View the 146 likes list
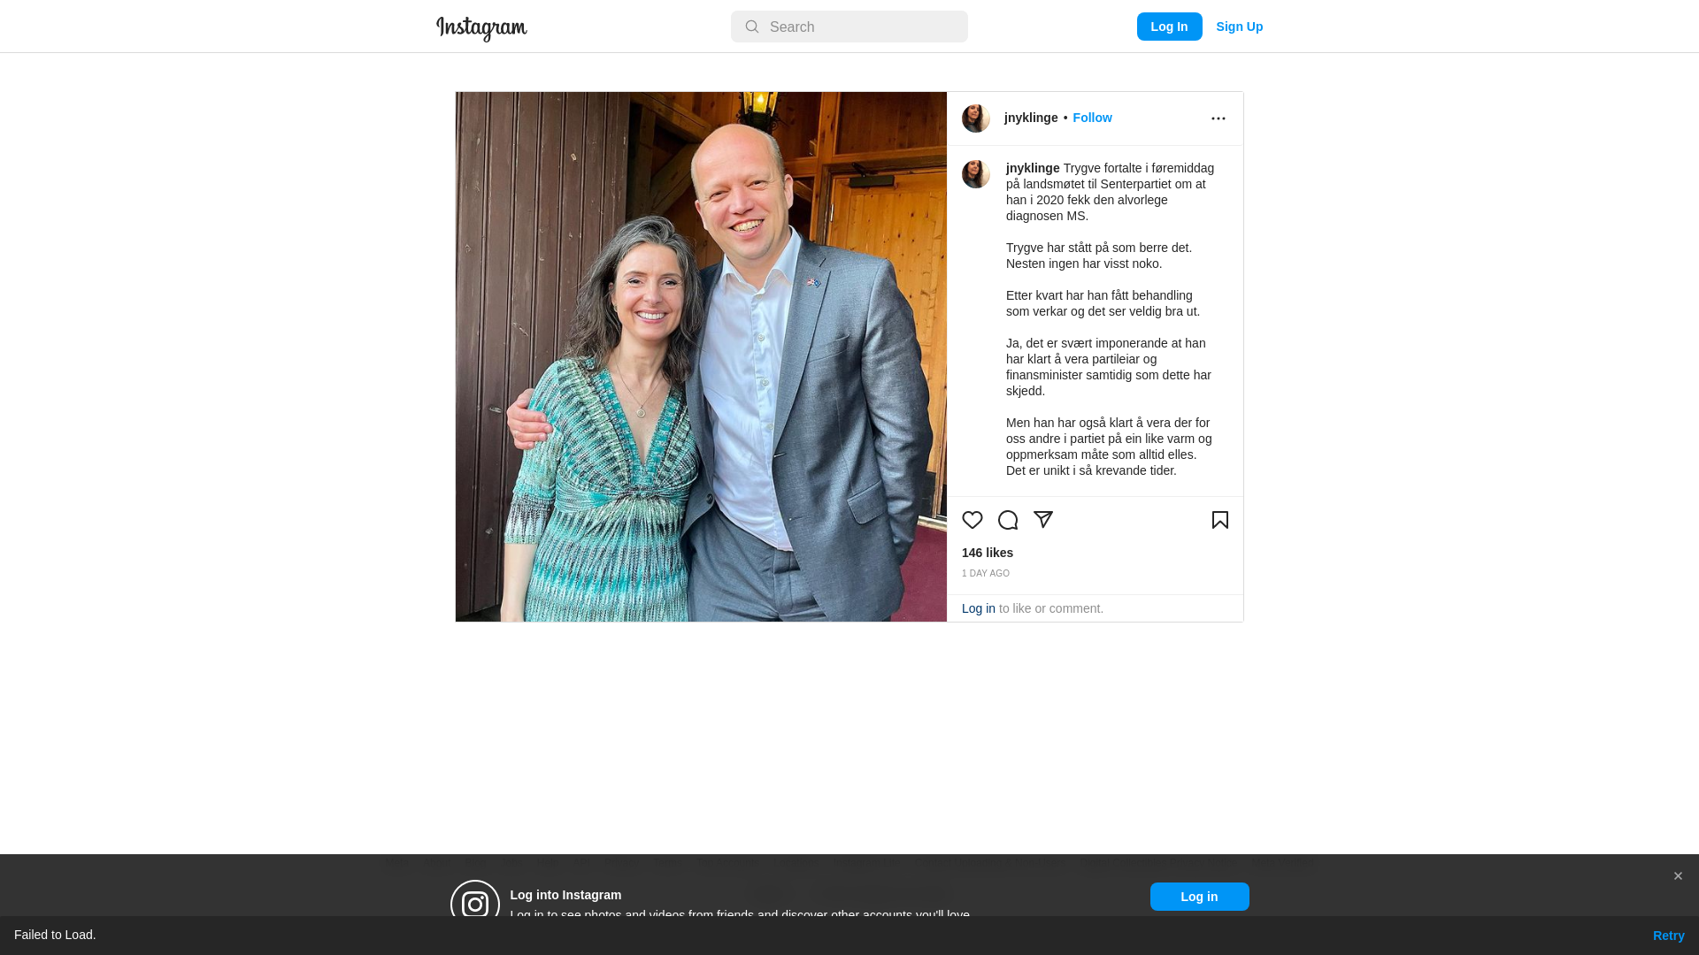 point(988,553)
